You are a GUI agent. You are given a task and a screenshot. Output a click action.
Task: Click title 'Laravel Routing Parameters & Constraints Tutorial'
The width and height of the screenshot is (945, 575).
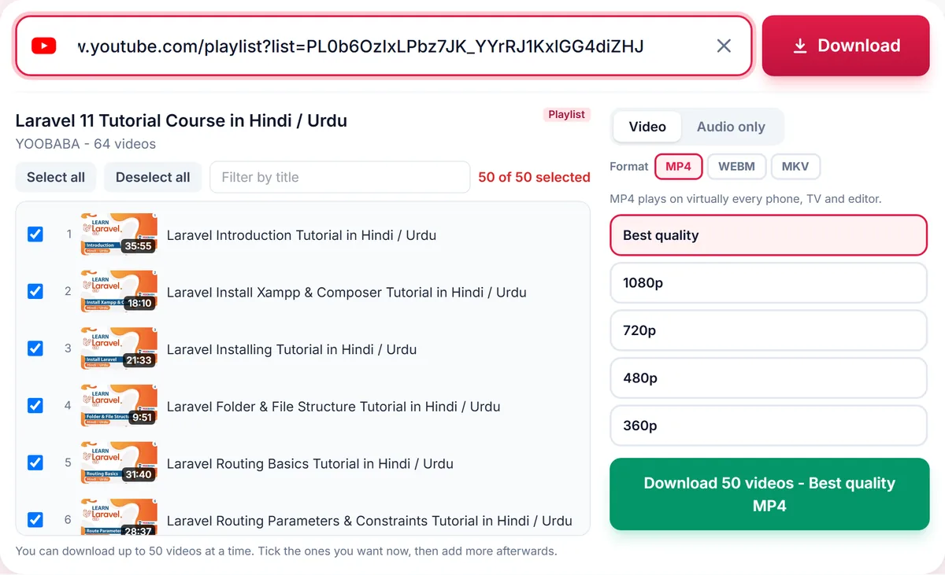[369, 521]
